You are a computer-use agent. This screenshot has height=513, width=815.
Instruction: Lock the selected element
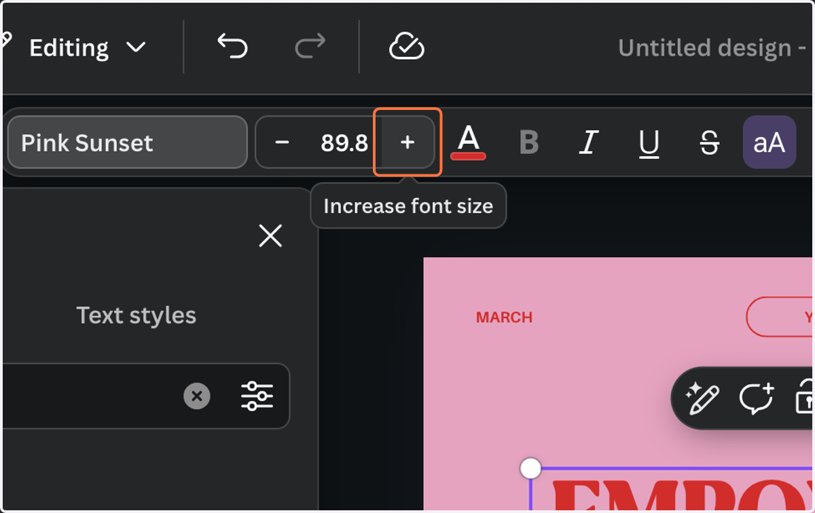coord(805,398)
